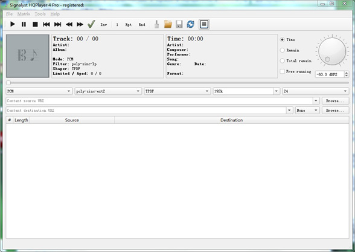Open the Help menu
This screenshot has width=355, height=252.
pos(55,14)
